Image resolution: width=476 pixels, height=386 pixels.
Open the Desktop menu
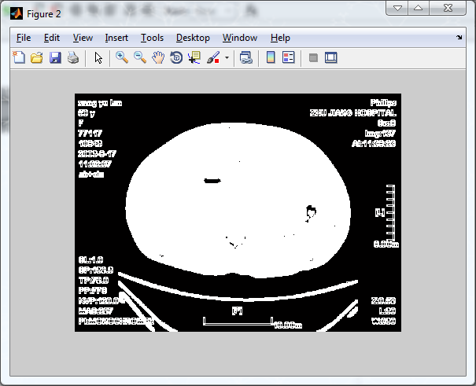(193, 38)
